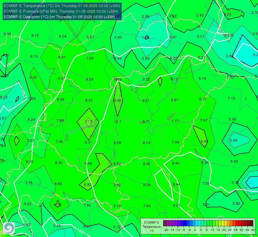Click the 9.18 temperature value
The height and width of the screenshot is (237, 258).
(117, 206)
